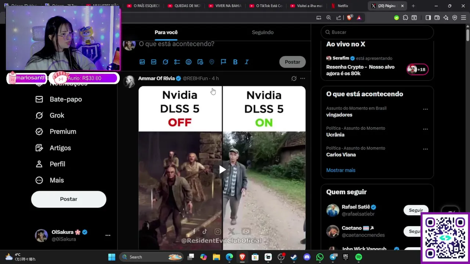
Task: Toggle the browser sidebar panel
Action: point(428,18)
